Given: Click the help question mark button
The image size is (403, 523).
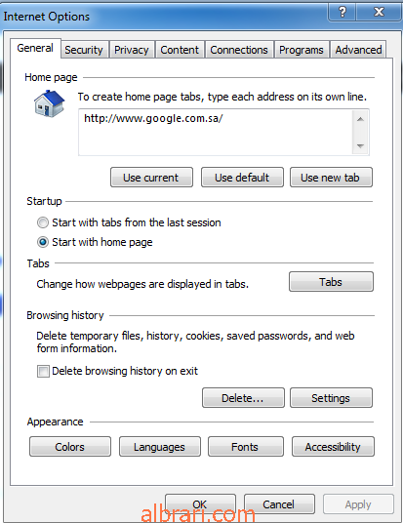Looking at the screenshot, I should [342, 12].
